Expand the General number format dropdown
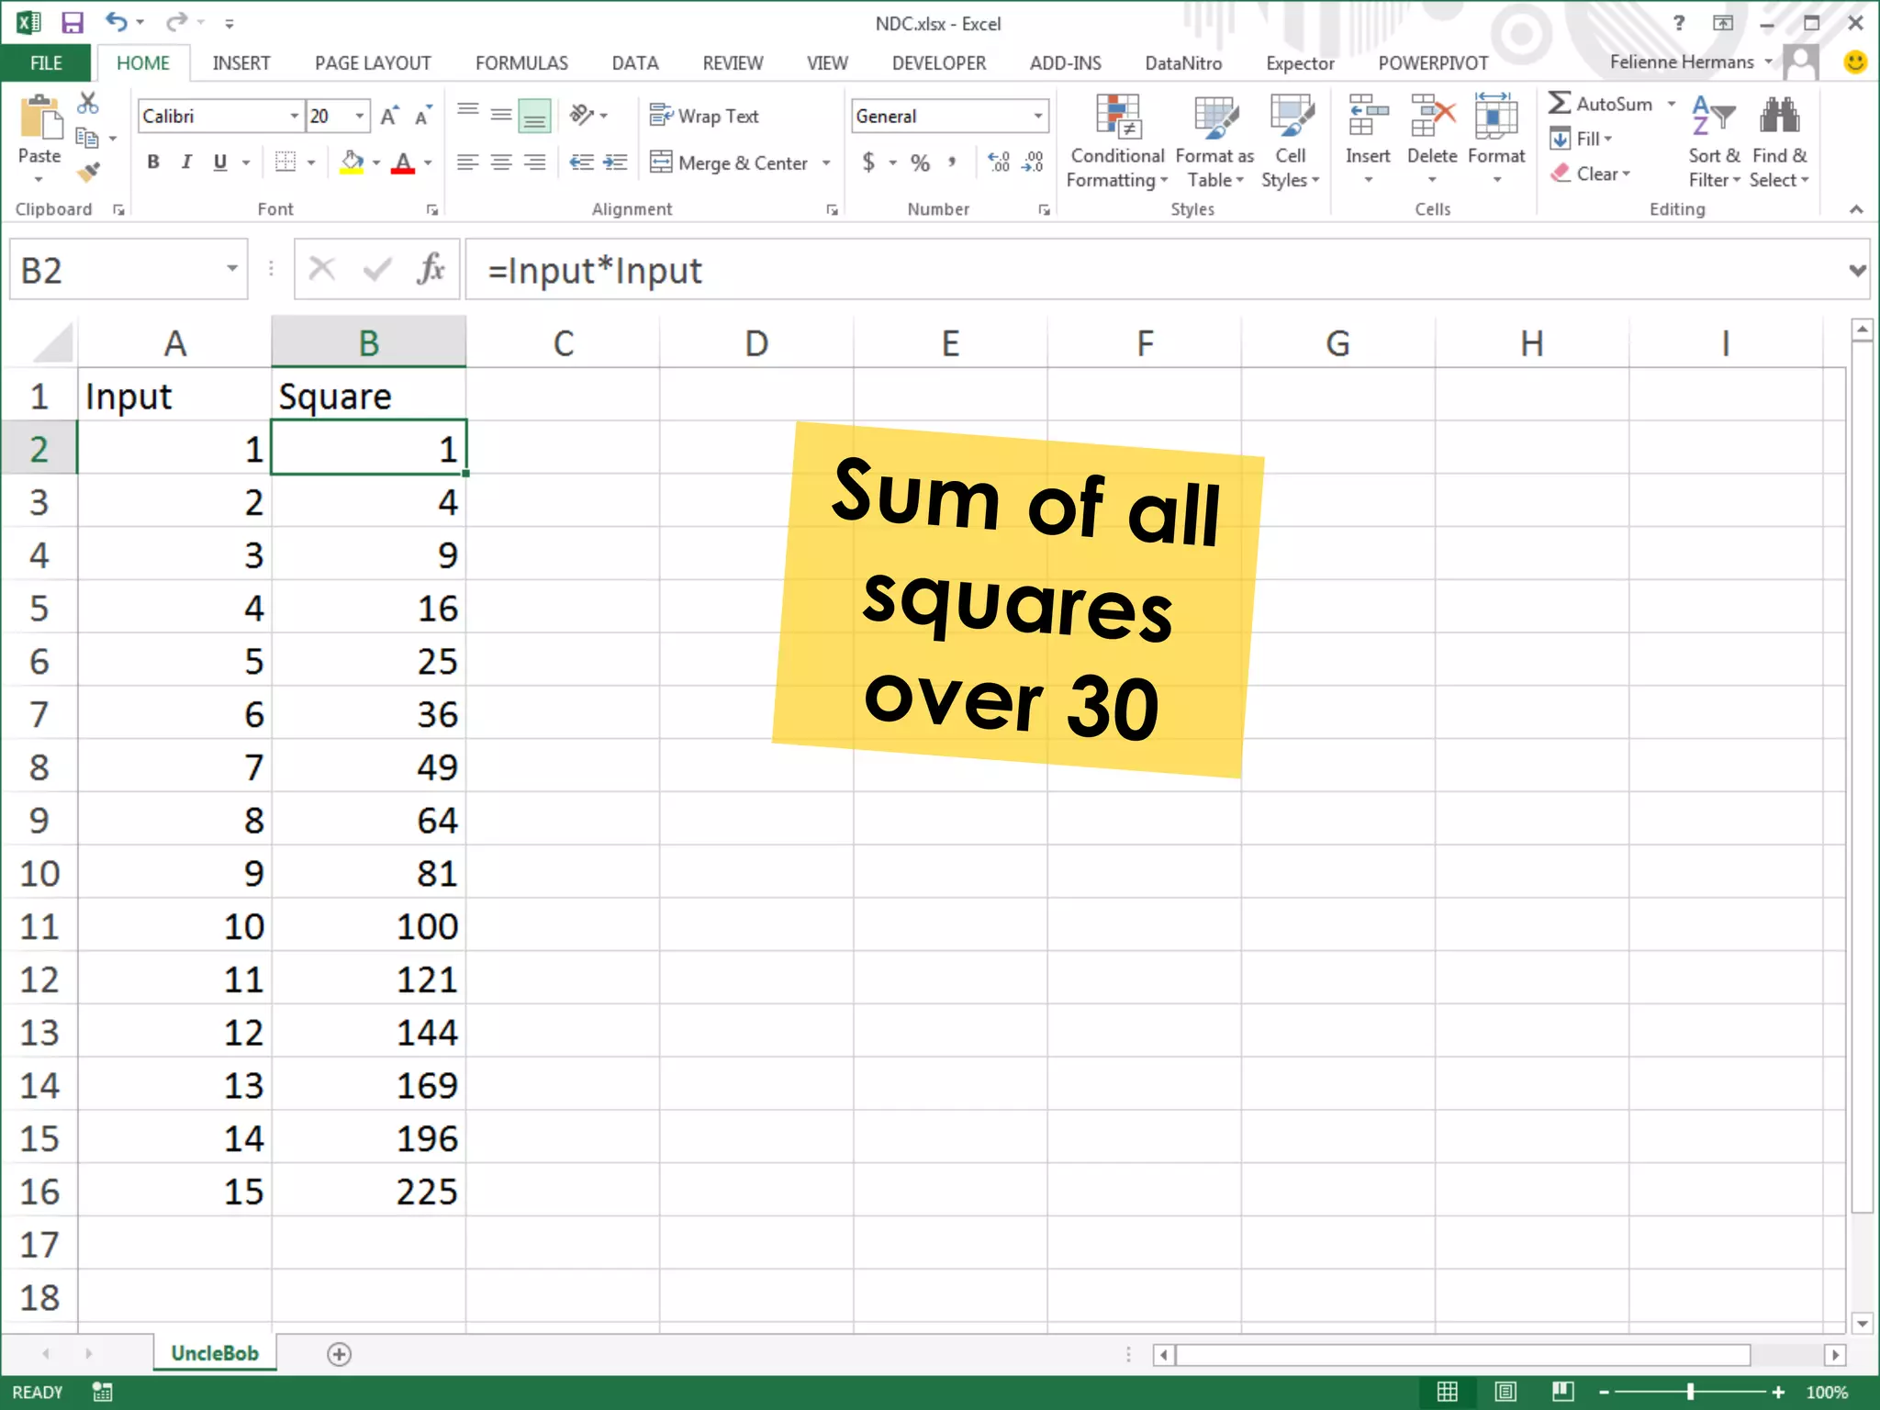The image size is (1880, 1410). (1038, 116)
